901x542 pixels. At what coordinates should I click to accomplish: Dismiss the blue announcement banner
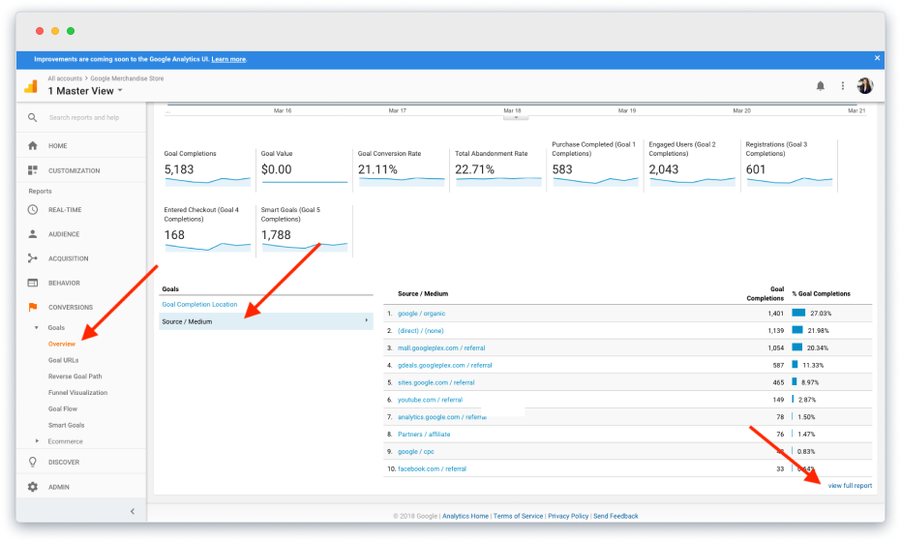pos(877,58)
